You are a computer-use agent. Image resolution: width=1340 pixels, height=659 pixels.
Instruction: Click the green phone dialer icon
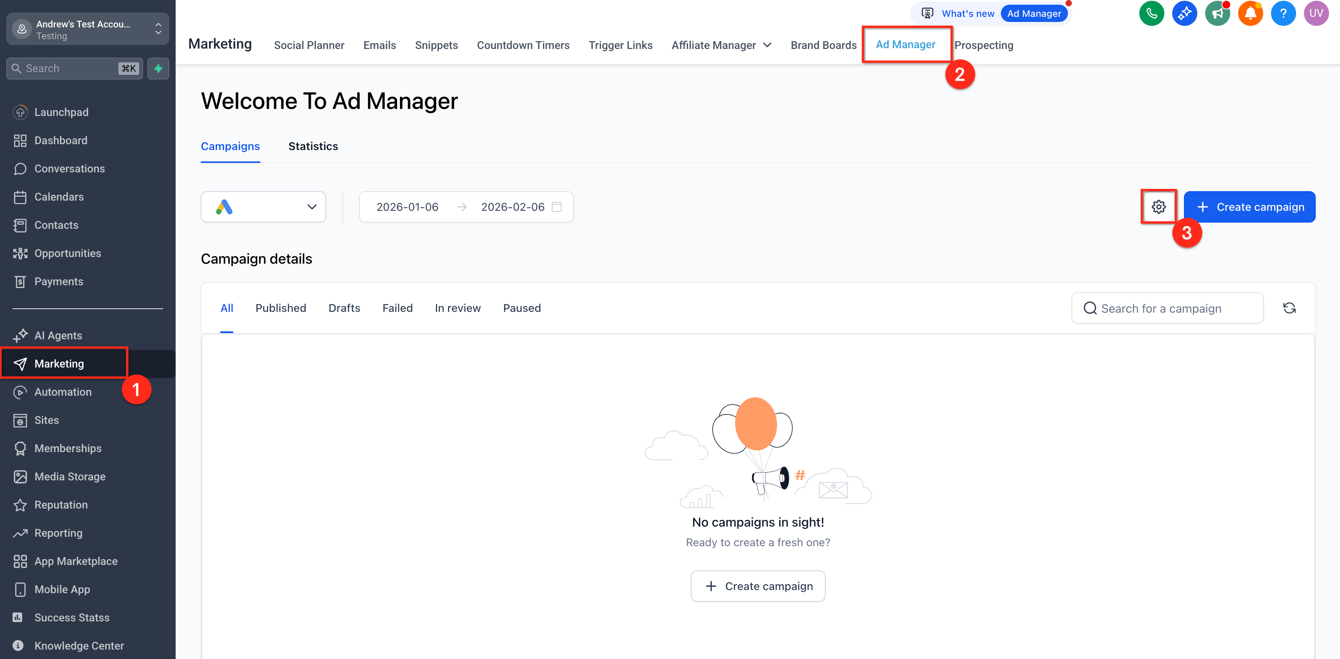(1151, 13)
